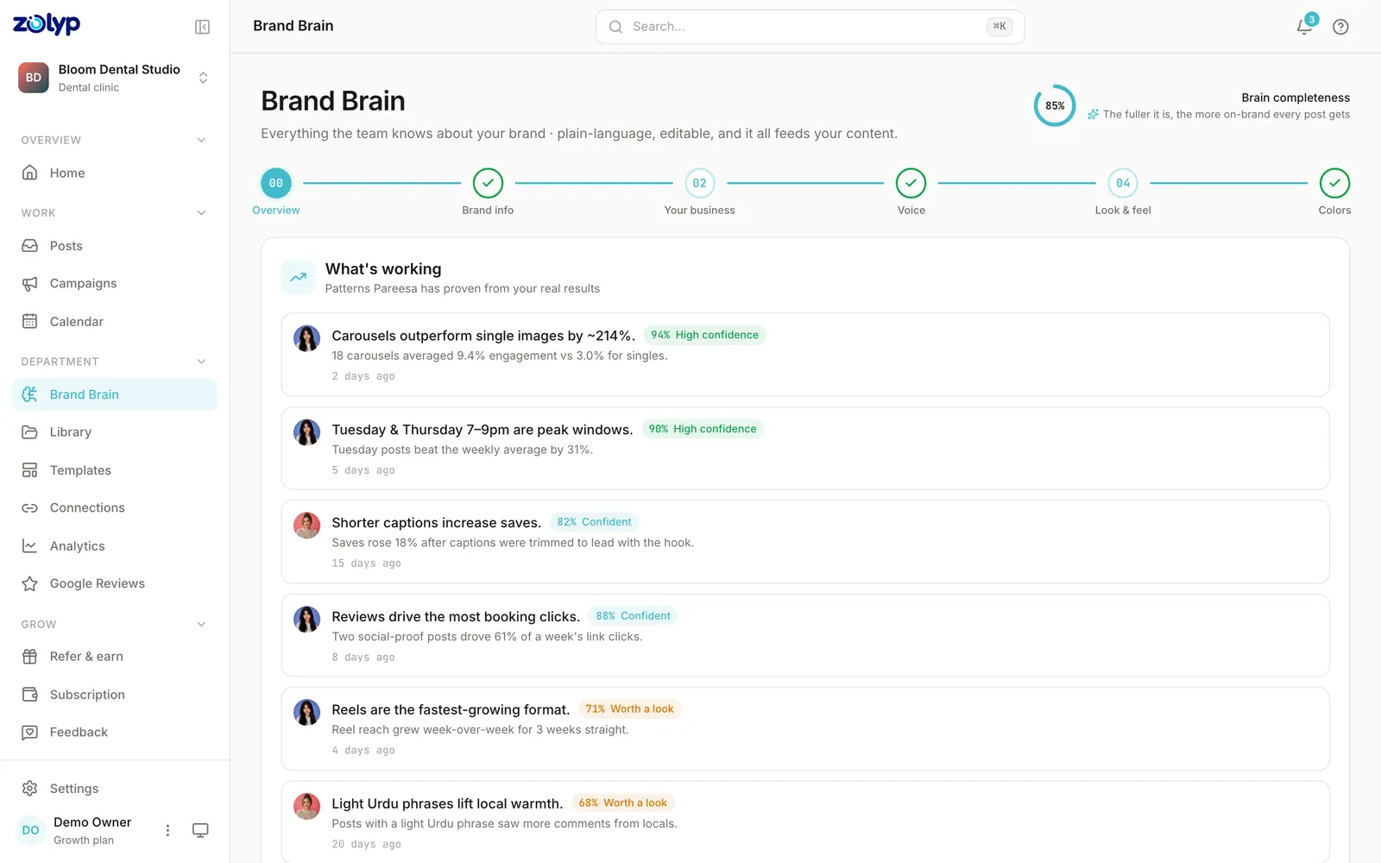The width and height of the screenshot is (1381, 863).
Task: Go to the Voice step
Action: pos(911,183)
